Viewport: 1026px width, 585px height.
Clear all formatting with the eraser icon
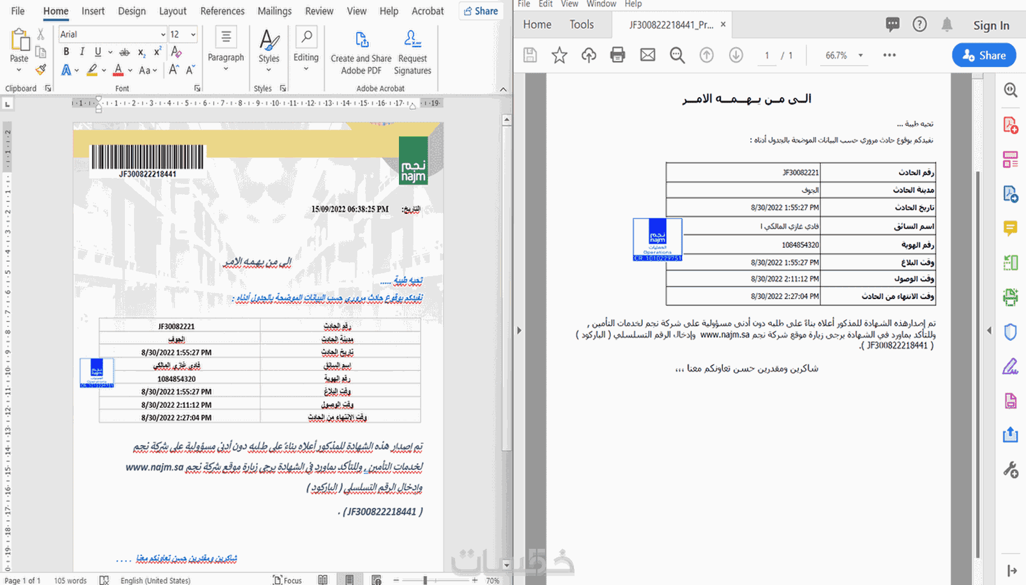point(176,52)
